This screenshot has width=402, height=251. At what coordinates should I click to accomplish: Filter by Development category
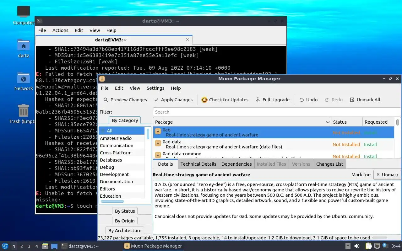122,174
